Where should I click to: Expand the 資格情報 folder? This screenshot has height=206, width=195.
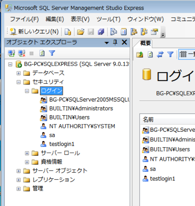(27, 162)
